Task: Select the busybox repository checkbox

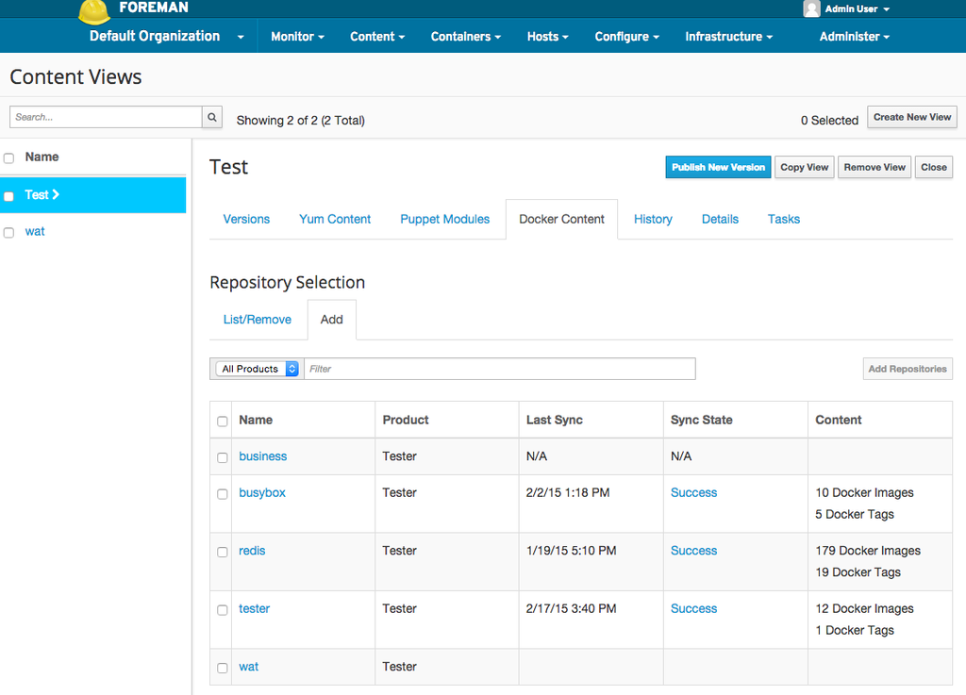Action: [223, 494]
